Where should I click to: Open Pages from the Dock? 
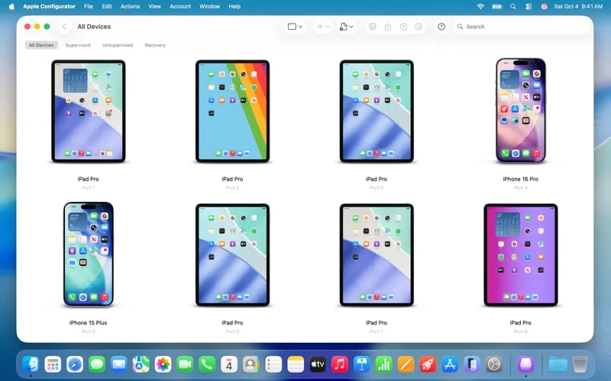[406, 364]
